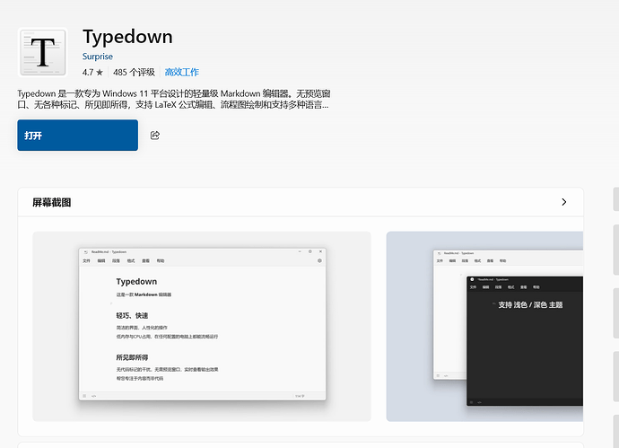View the 485 个评级 ratings
This screenshot has height=448, width=619.
[134, 73]
